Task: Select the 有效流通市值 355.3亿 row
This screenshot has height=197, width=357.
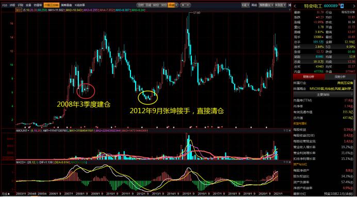Action: pos(324,112)
